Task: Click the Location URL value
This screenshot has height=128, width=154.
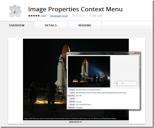Action: tap(88, 90)
